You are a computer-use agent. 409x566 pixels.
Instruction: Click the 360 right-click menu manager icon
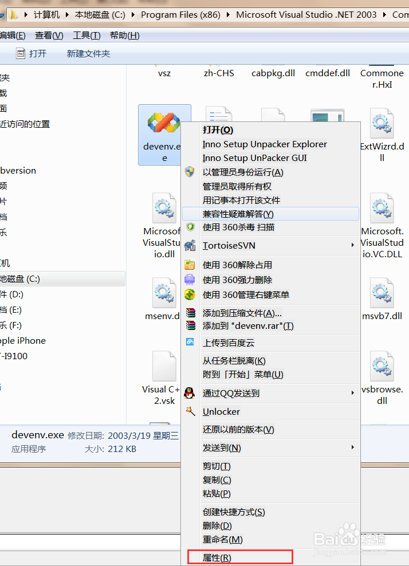pos(190,294)
